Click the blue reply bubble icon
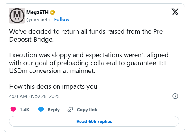 (41, 110)
